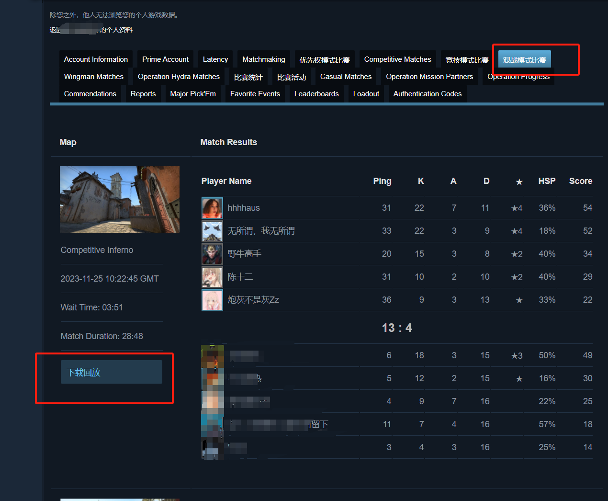This screenshot has height=501, width=608.
Task: Click Wait Time: 03:51 text
Action: (x=91, y=307)
